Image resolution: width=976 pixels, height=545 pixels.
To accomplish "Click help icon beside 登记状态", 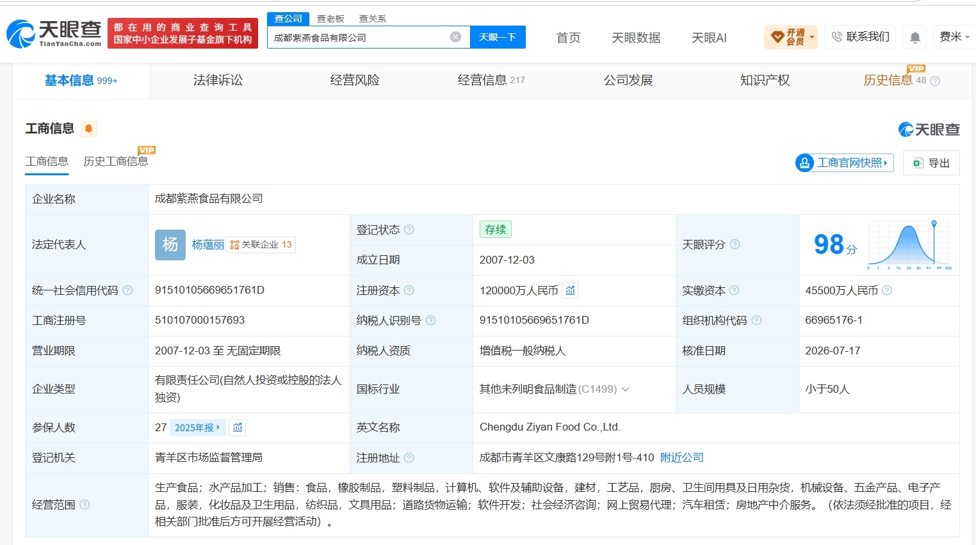I will pyautogui.click(x=409, y=230).
